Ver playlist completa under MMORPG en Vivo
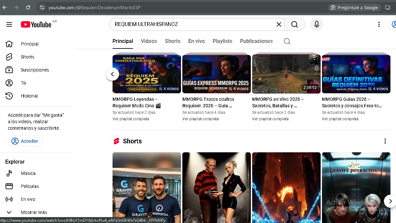 pyautogui.click(x=270, y=119)
